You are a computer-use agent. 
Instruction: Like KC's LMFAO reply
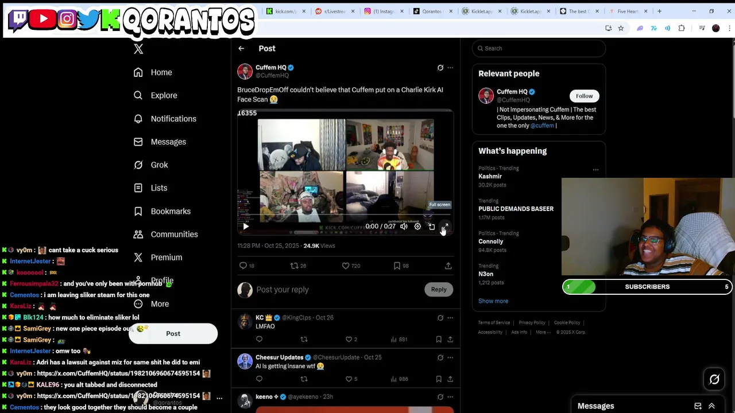(351, 339)
